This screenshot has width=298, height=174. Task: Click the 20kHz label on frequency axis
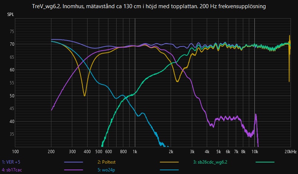[x=290, y=152]
